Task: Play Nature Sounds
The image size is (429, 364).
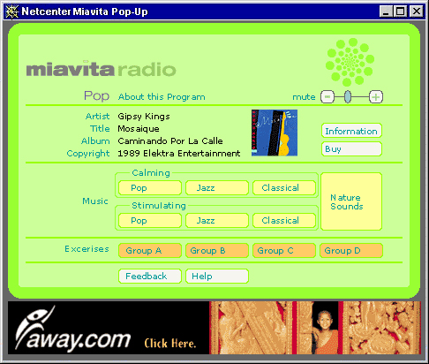Action: pyautogui.click(x=351, y=201)
